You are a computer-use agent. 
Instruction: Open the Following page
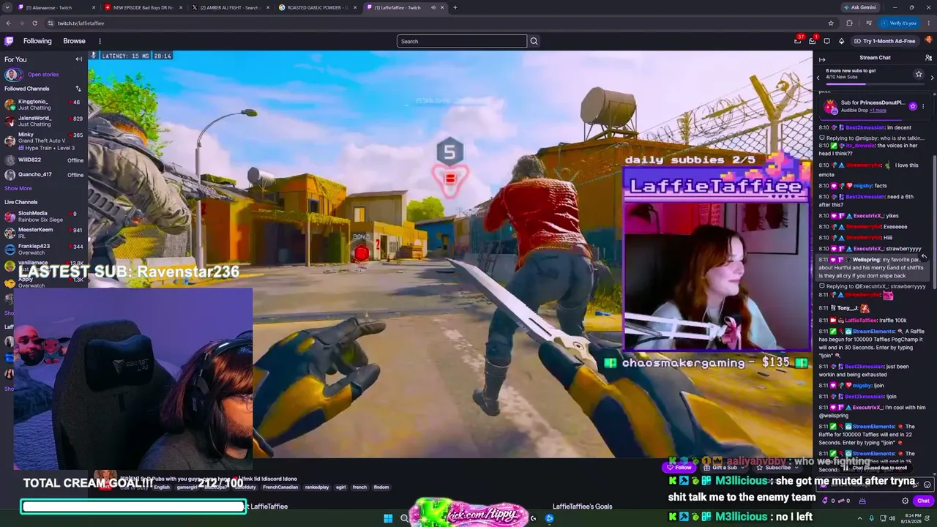(x=37, y=41)
